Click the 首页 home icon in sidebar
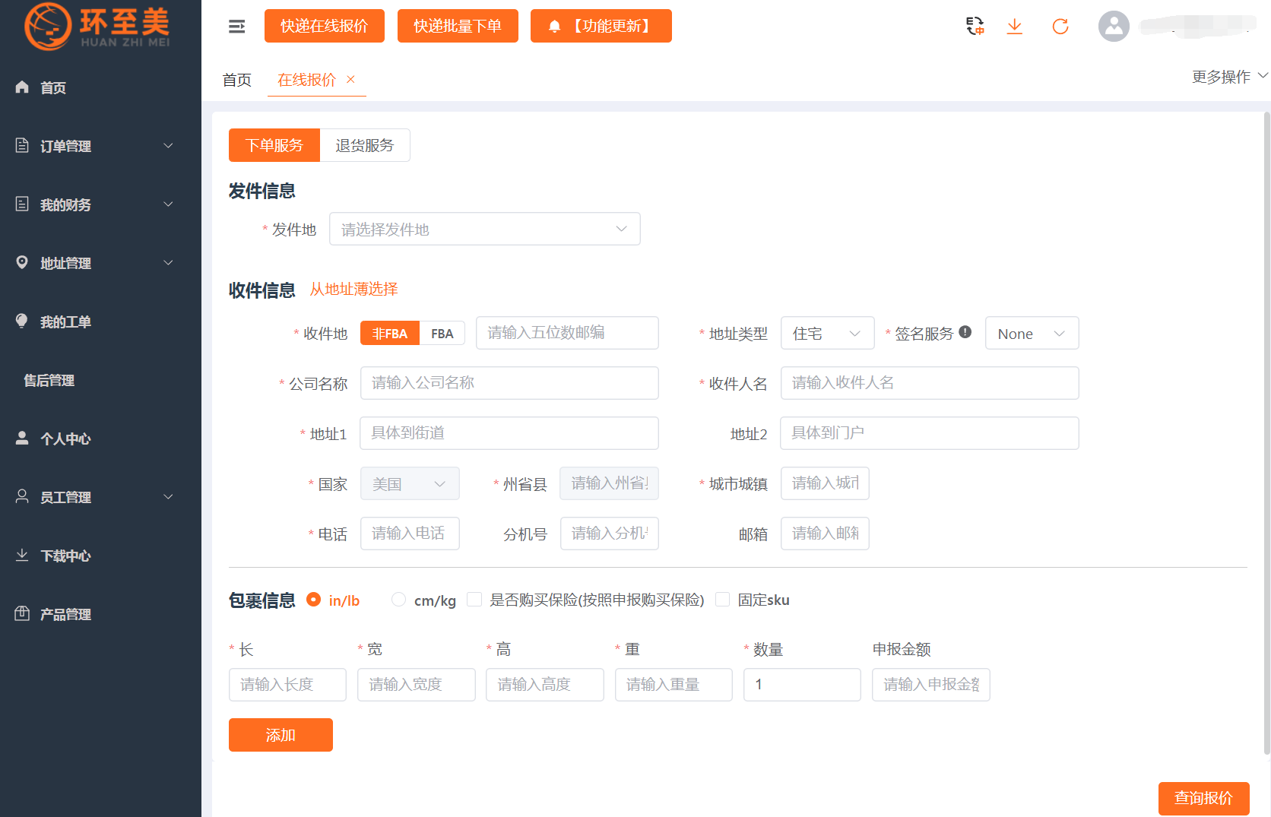The image size is (1271, 817). tap(22, 87)
